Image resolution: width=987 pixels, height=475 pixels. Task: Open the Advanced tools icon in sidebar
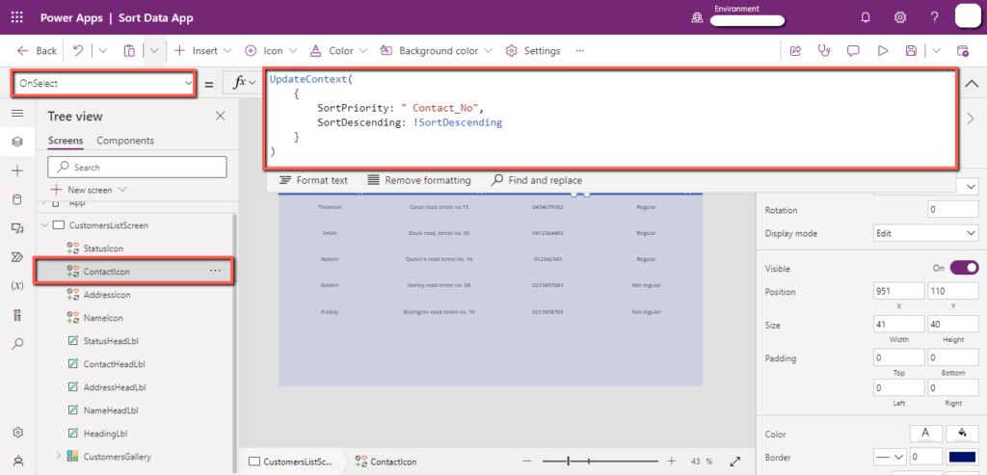pos(17,314)
